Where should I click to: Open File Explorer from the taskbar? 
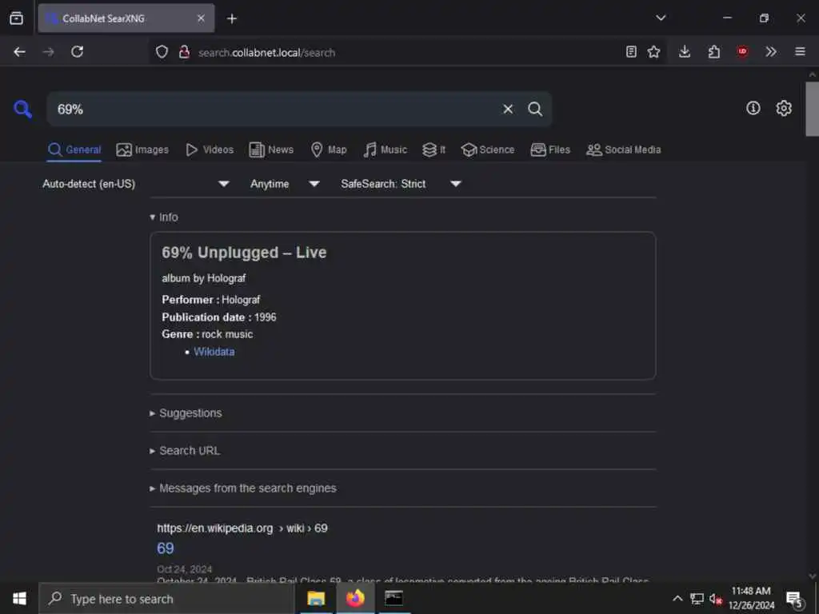[x=316, y=599]
